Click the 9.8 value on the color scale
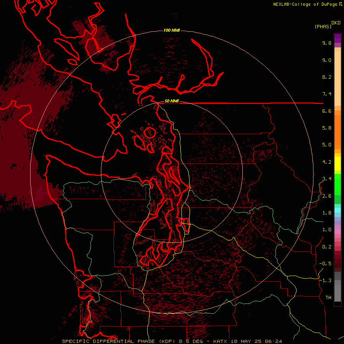Screen dimensions: 344x344 [327, 43]
